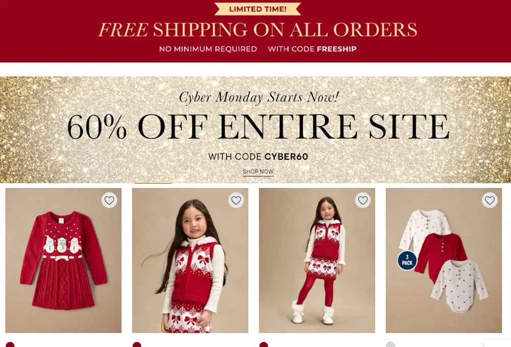Select gray swatch beneath 3-pack bodysuits
511x347 pixels.
click(x=390, y=345)
